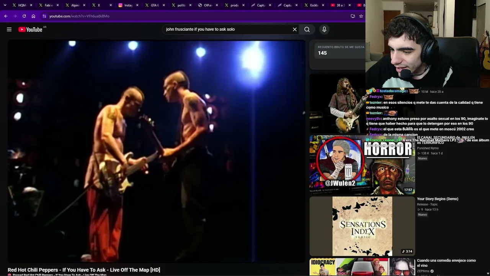490x276 pixels.
Task: Close the Esckla tab
Action: (x=323, y=5)
